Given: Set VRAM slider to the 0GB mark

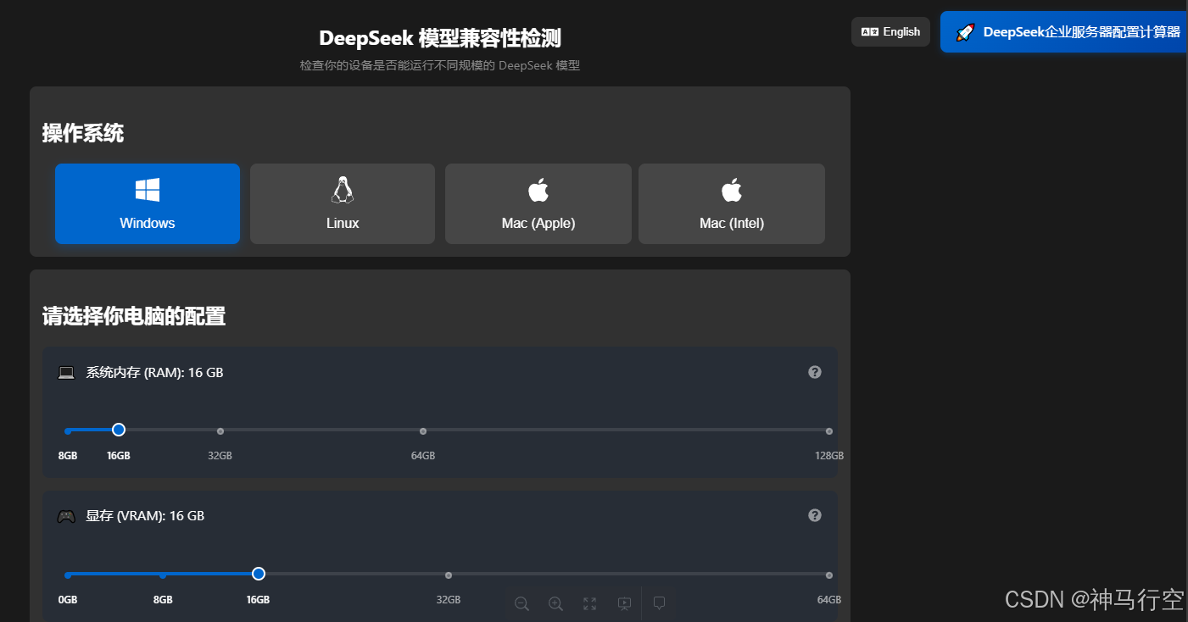Looking at the screenshot, I should [68, 575].
